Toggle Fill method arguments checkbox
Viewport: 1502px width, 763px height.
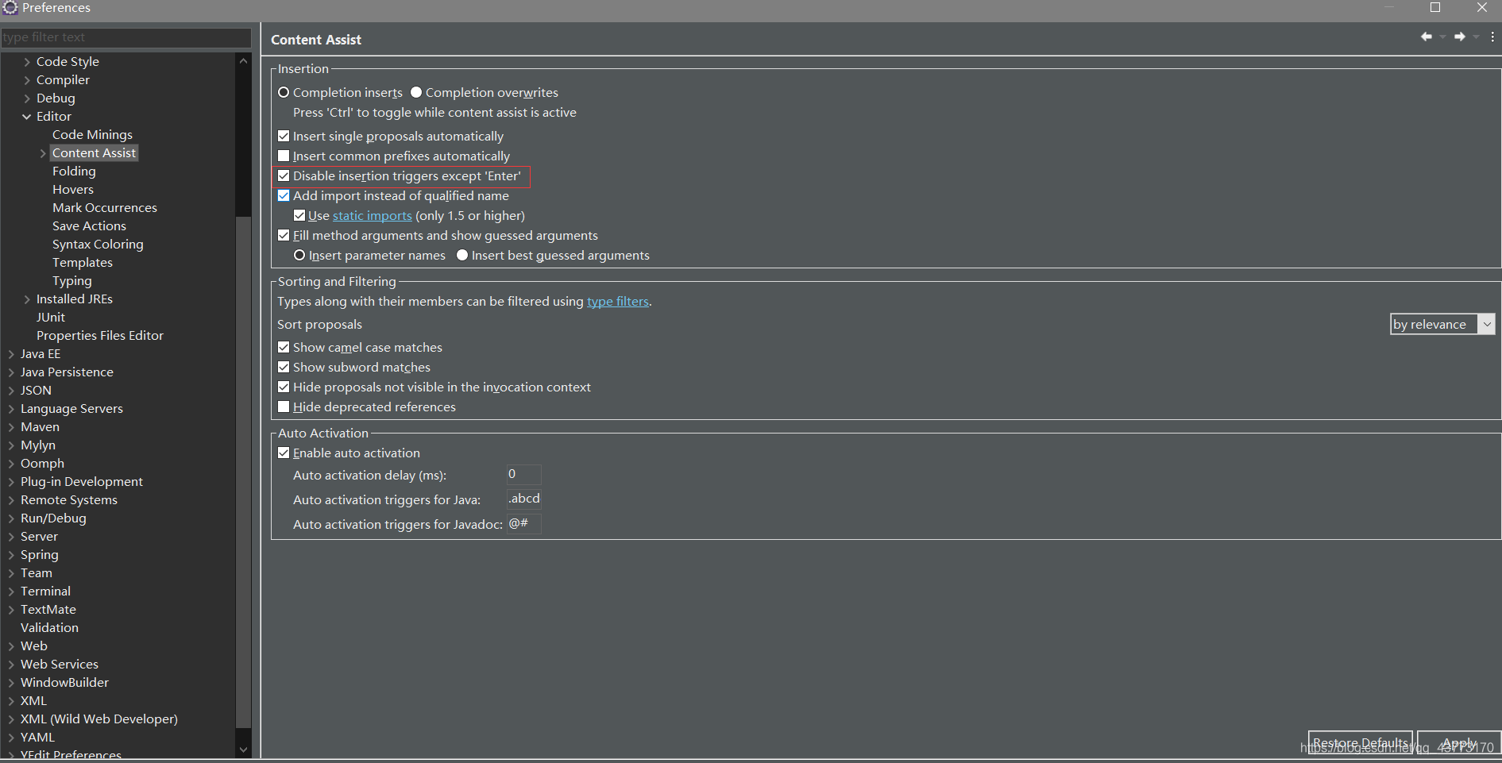[x=284, y=235]
